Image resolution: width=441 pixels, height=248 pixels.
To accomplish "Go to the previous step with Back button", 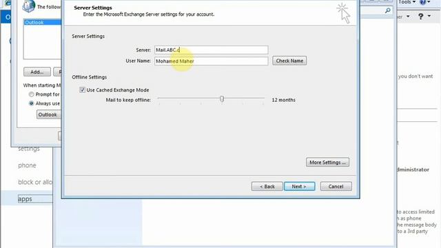I will point(267,187).
